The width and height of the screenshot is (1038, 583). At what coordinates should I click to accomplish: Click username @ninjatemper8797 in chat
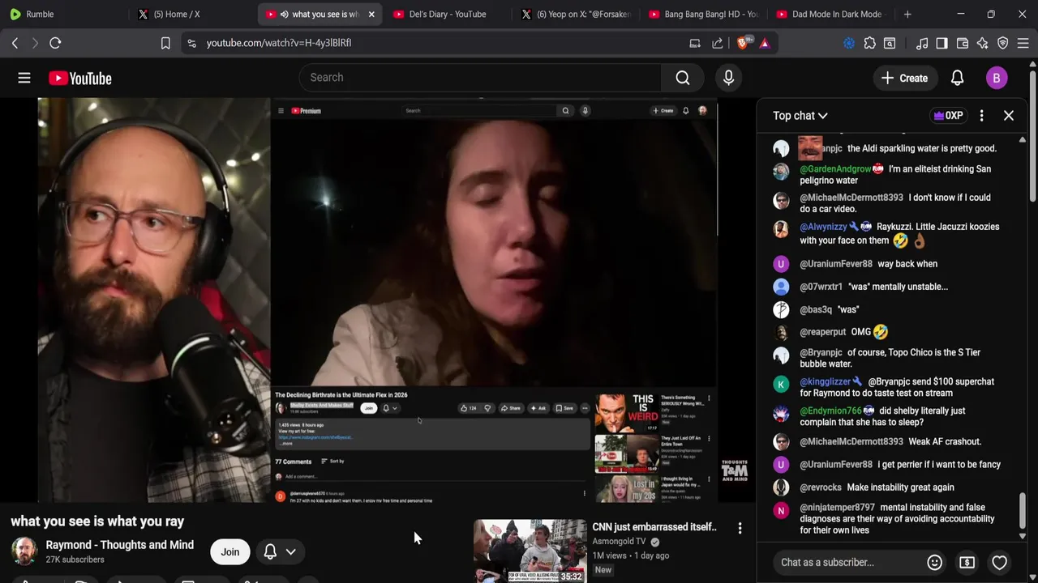(x=837, y=508)
